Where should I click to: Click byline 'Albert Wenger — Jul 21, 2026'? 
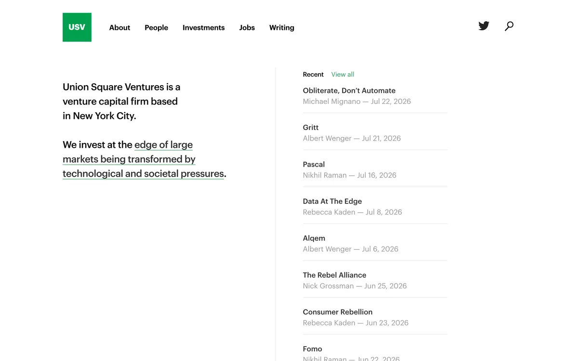352,139
